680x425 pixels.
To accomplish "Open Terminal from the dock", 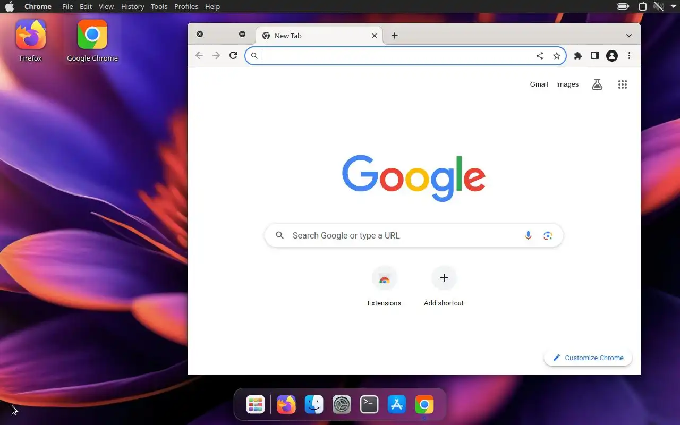I will point(369,405).
